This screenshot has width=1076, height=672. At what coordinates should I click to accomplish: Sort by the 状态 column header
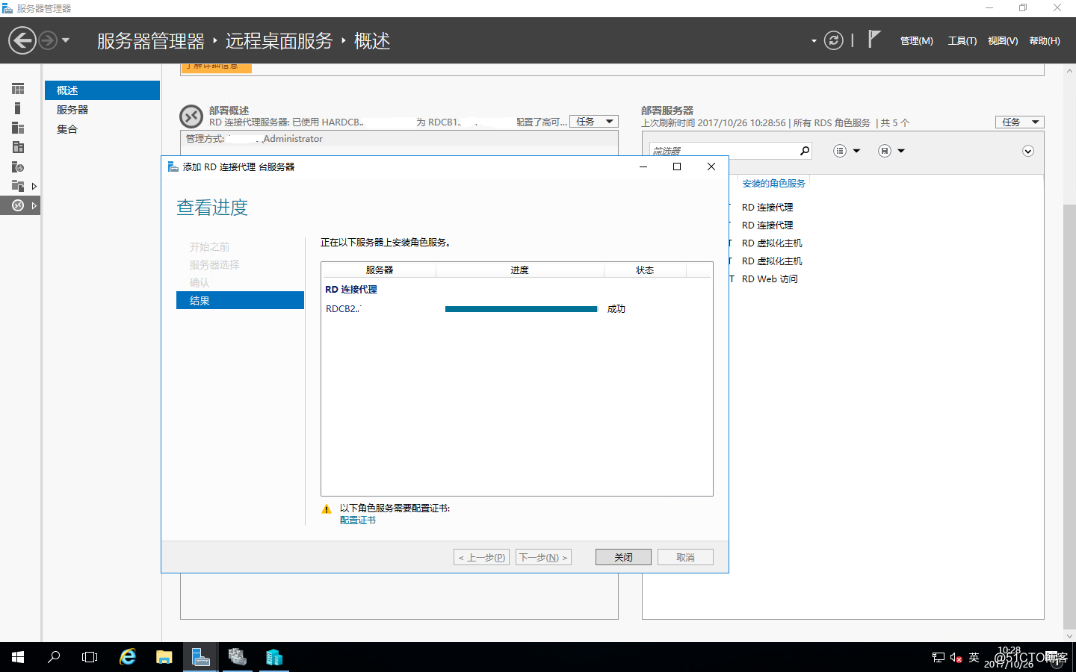(x=645, y=270)
